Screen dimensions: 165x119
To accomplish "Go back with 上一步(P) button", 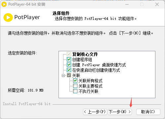I will coord(95,112).
